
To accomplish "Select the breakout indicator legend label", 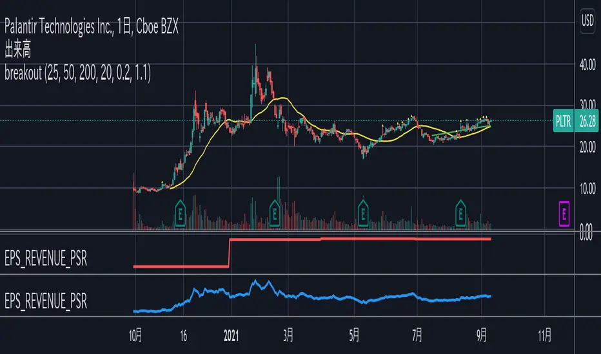I will click(x=77, y=73).
